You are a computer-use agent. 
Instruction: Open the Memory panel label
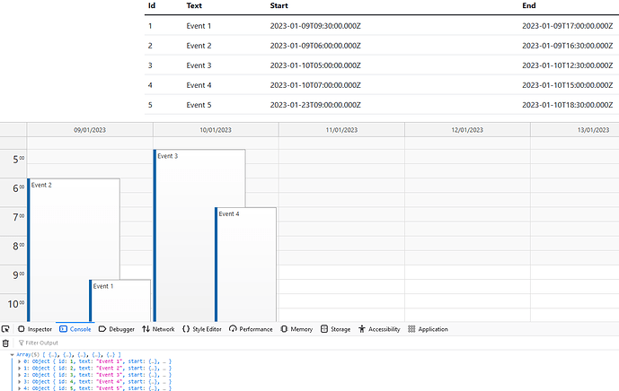coord(302,329)
